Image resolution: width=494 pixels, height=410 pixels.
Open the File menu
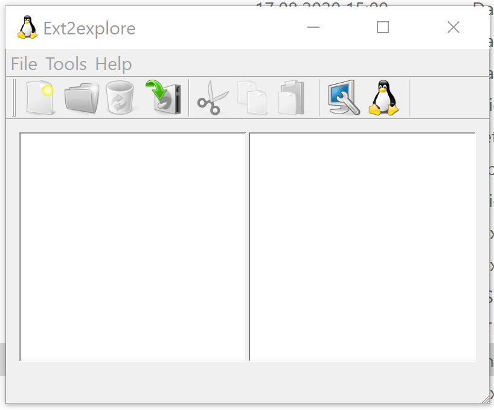tap(24, 64)
